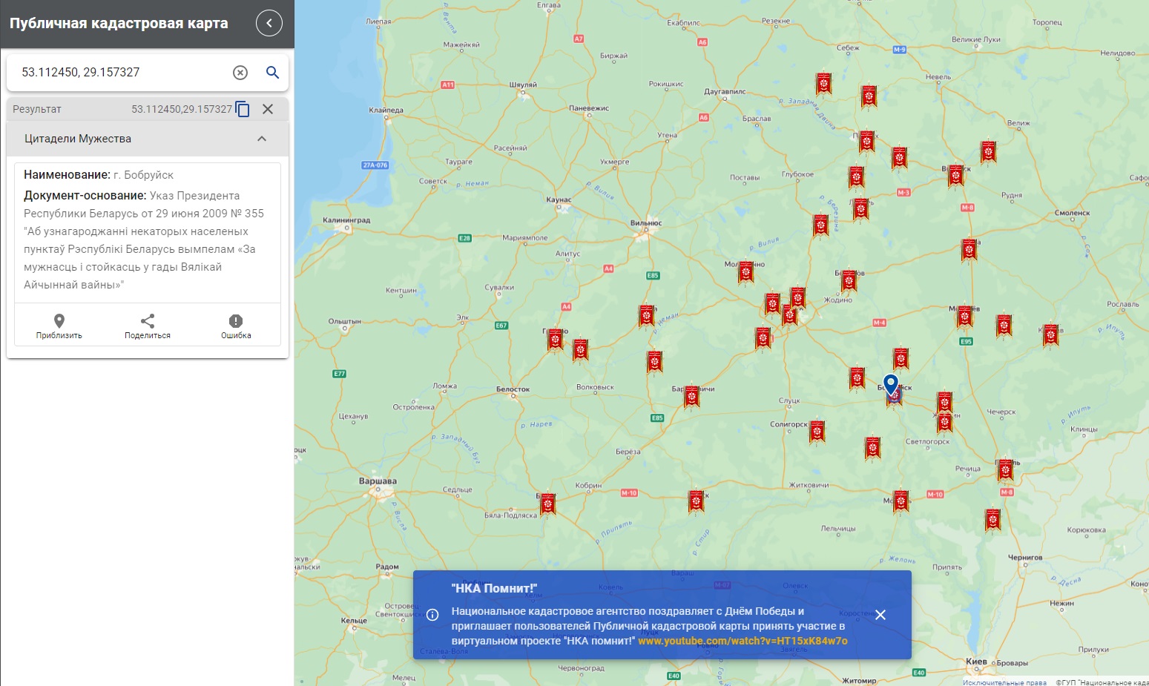Select the flag marker south of the Гомель M-8 badge
Image resolution: width=1149 pixels, height=686 pixels.
coord(992,519)
